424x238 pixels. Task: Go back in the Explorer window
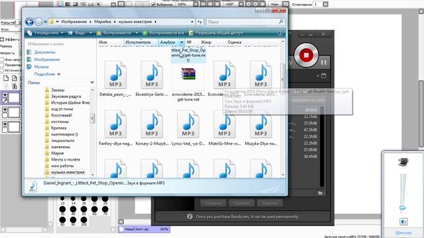tap(29, 22)
